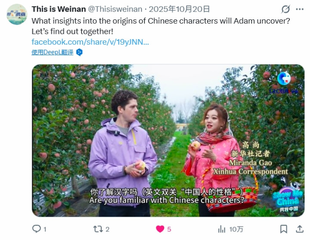Toggle the bookmark icon on the post
Viewport: 310px width, 240px height.
[284, 229]
